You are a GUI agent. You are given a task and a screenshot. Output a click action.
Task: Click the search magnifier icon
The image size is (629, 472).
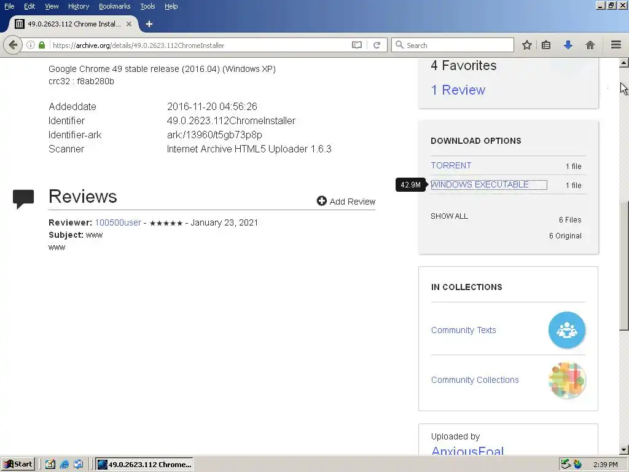tap(399, 45)
